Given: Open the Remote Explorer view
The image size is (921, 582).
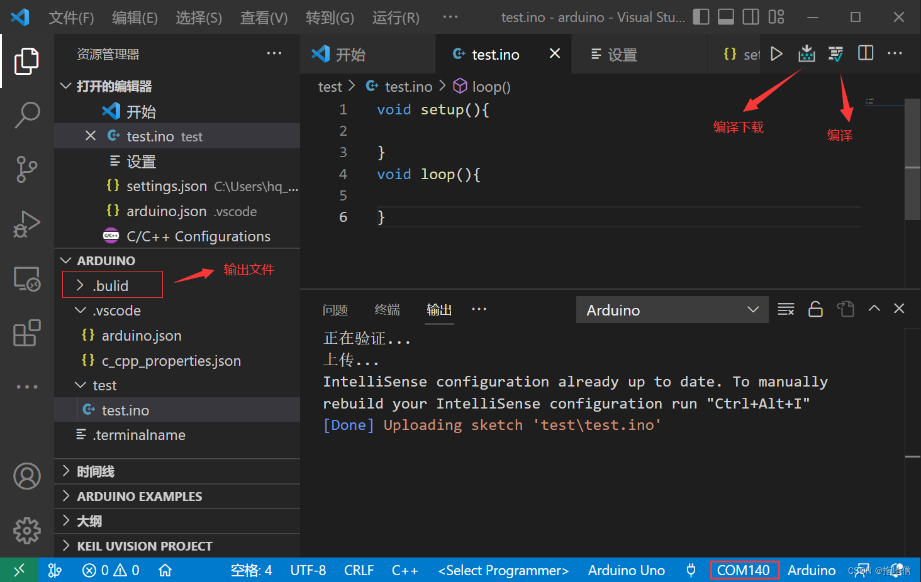Looking at the screenshot, I should tap(26, 279).
